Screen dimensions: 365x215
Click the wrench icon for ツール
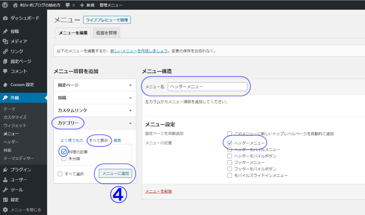[x=5, y=190]
